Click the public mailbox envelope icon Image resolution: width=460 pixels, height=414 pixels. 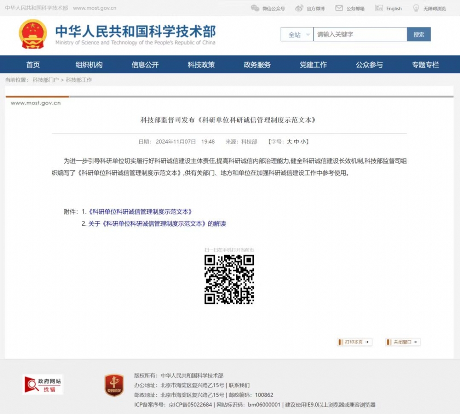click(x=339, y=8)
